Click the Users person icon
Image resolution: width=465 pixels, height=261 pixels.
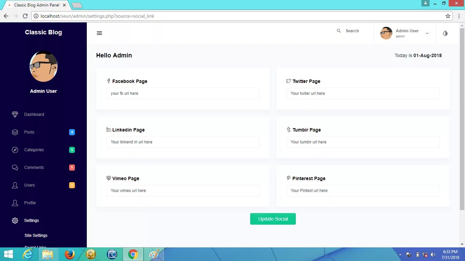tap(15, 185)
